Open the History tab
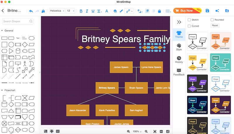234x134 pixels. [x=179, y=60]
